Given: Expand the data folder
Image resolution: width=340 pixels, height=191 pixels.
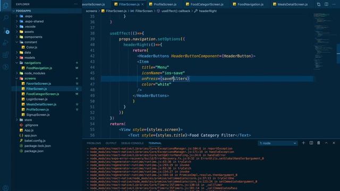Looking at the screenshot, I should point(46,53).
